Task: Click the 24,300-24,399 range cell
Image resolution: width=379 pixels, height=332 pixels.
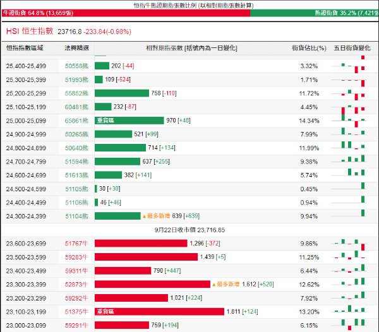Action: (x=26, y=216)
